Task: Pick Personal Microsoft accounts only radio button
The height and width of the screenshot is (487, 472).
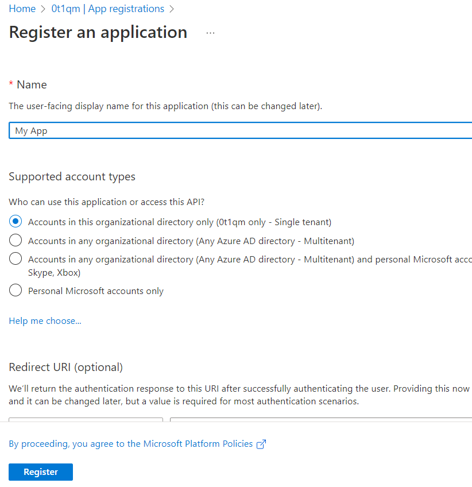Action: click(x=16, y=291)
